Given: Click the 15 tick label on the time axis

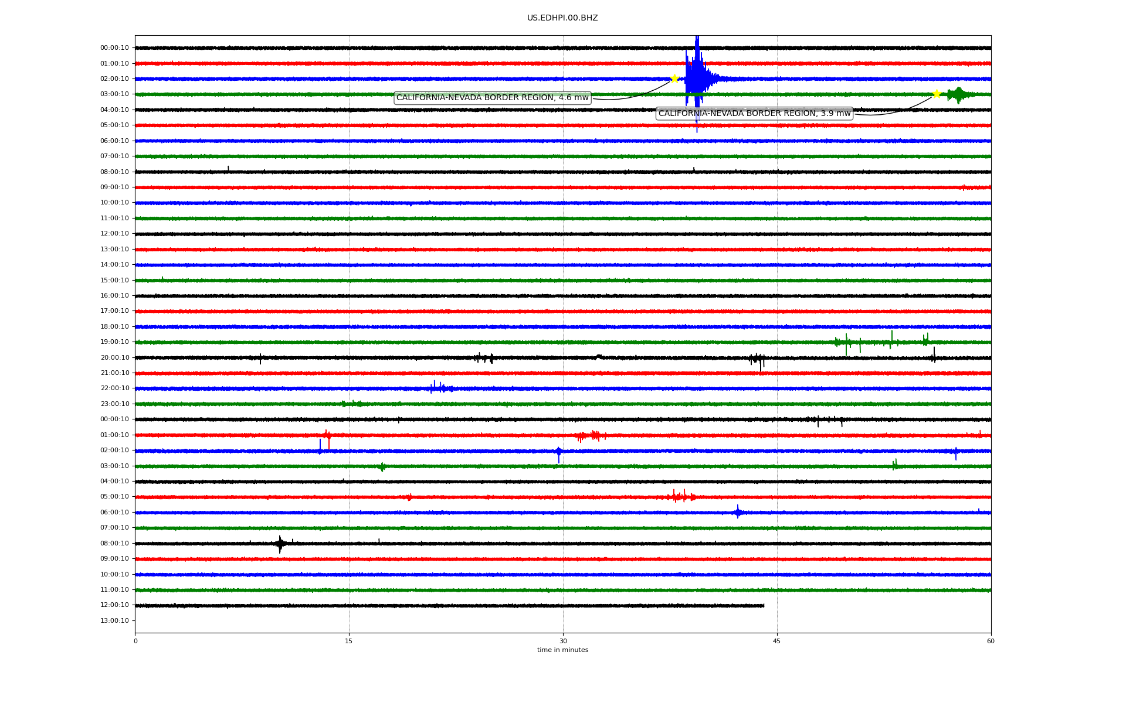Looking at the screenshot, I should (x=349, y=641).
